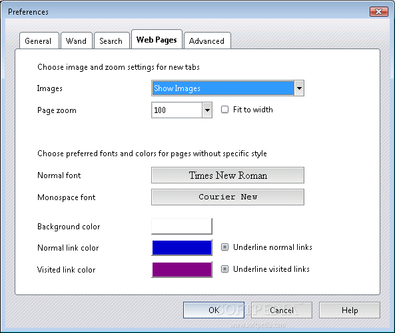Open the Images dropdown arrow
The width and height of the screenshot is (395, 333).
299,88
